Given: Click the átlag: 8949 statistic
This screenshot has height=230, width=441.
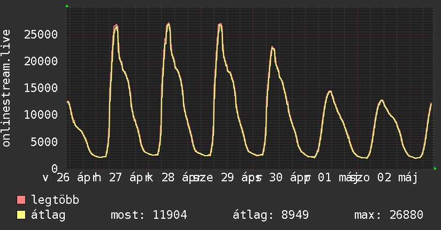Looking at the screenshot, I should 271,215.
